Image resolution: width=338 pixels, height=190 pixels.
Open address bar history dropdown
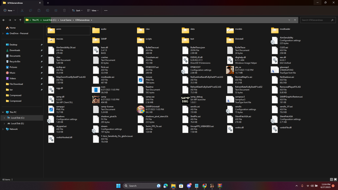click(x=289, y=20)
